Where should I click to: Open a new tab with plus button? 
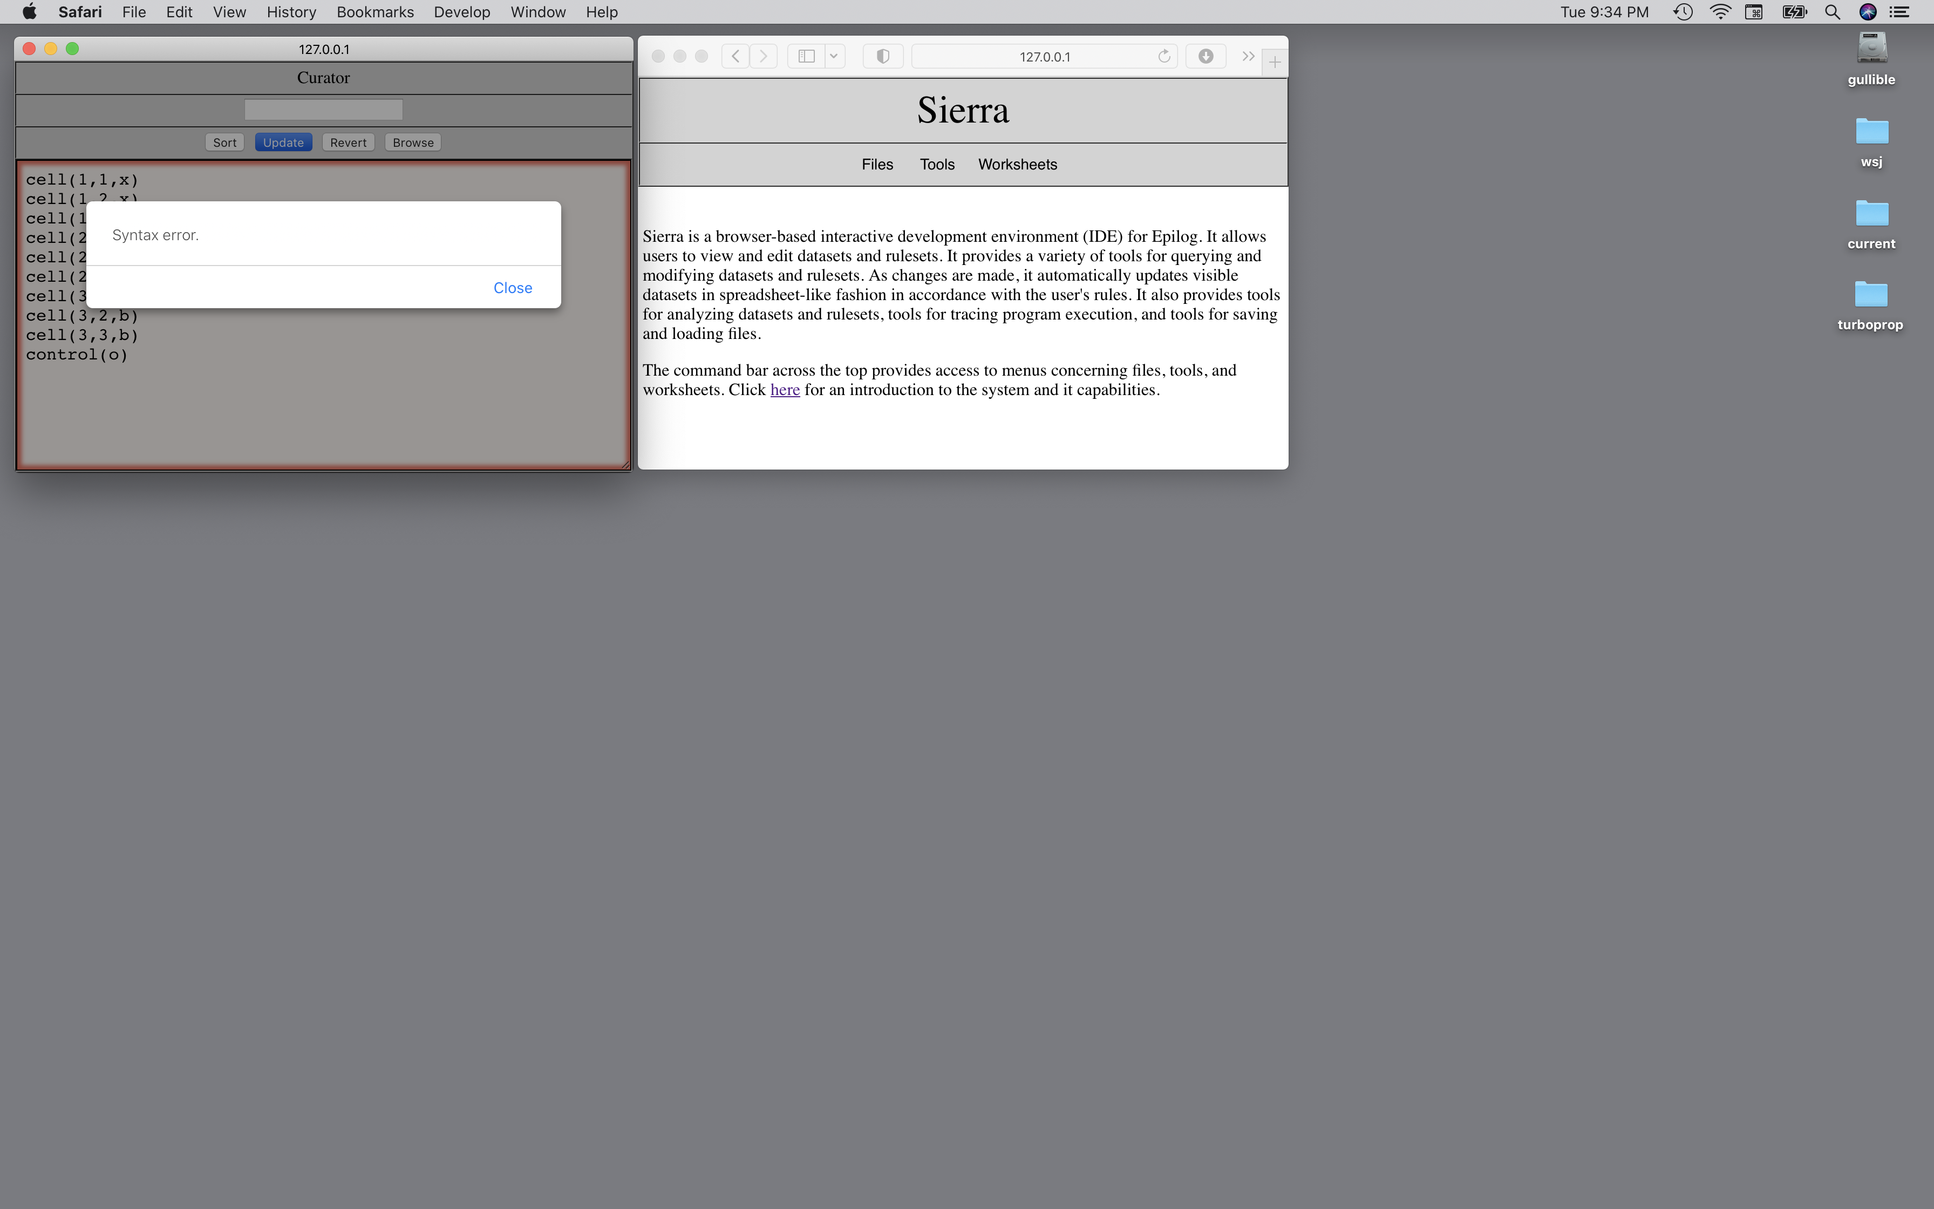[1275, 62]
